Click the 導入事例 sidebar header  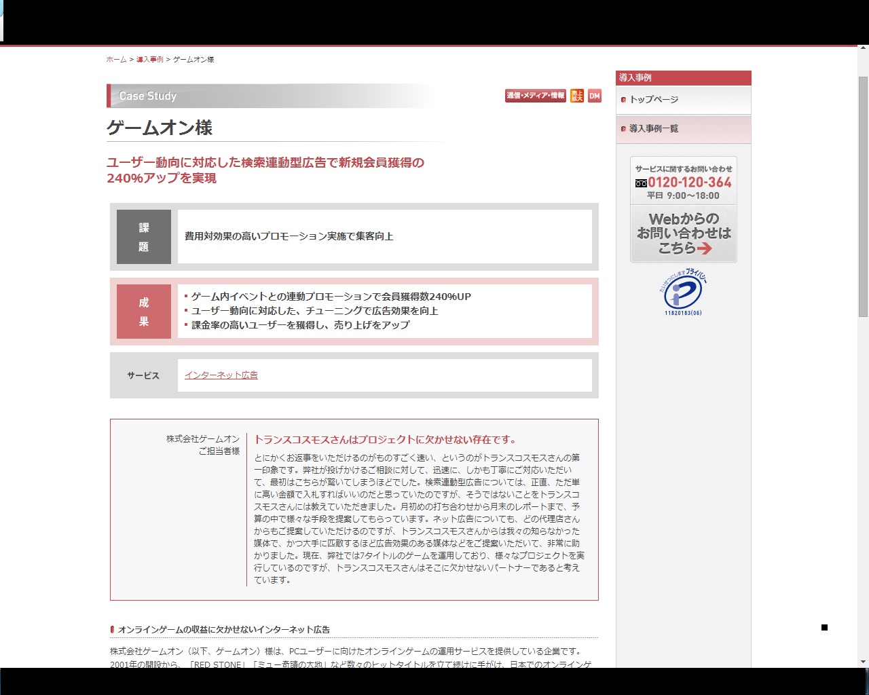(683, 77)
